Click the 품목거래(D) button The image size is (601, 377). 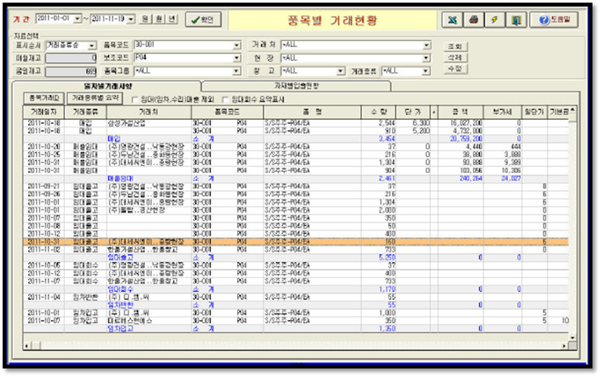[44, 98]
